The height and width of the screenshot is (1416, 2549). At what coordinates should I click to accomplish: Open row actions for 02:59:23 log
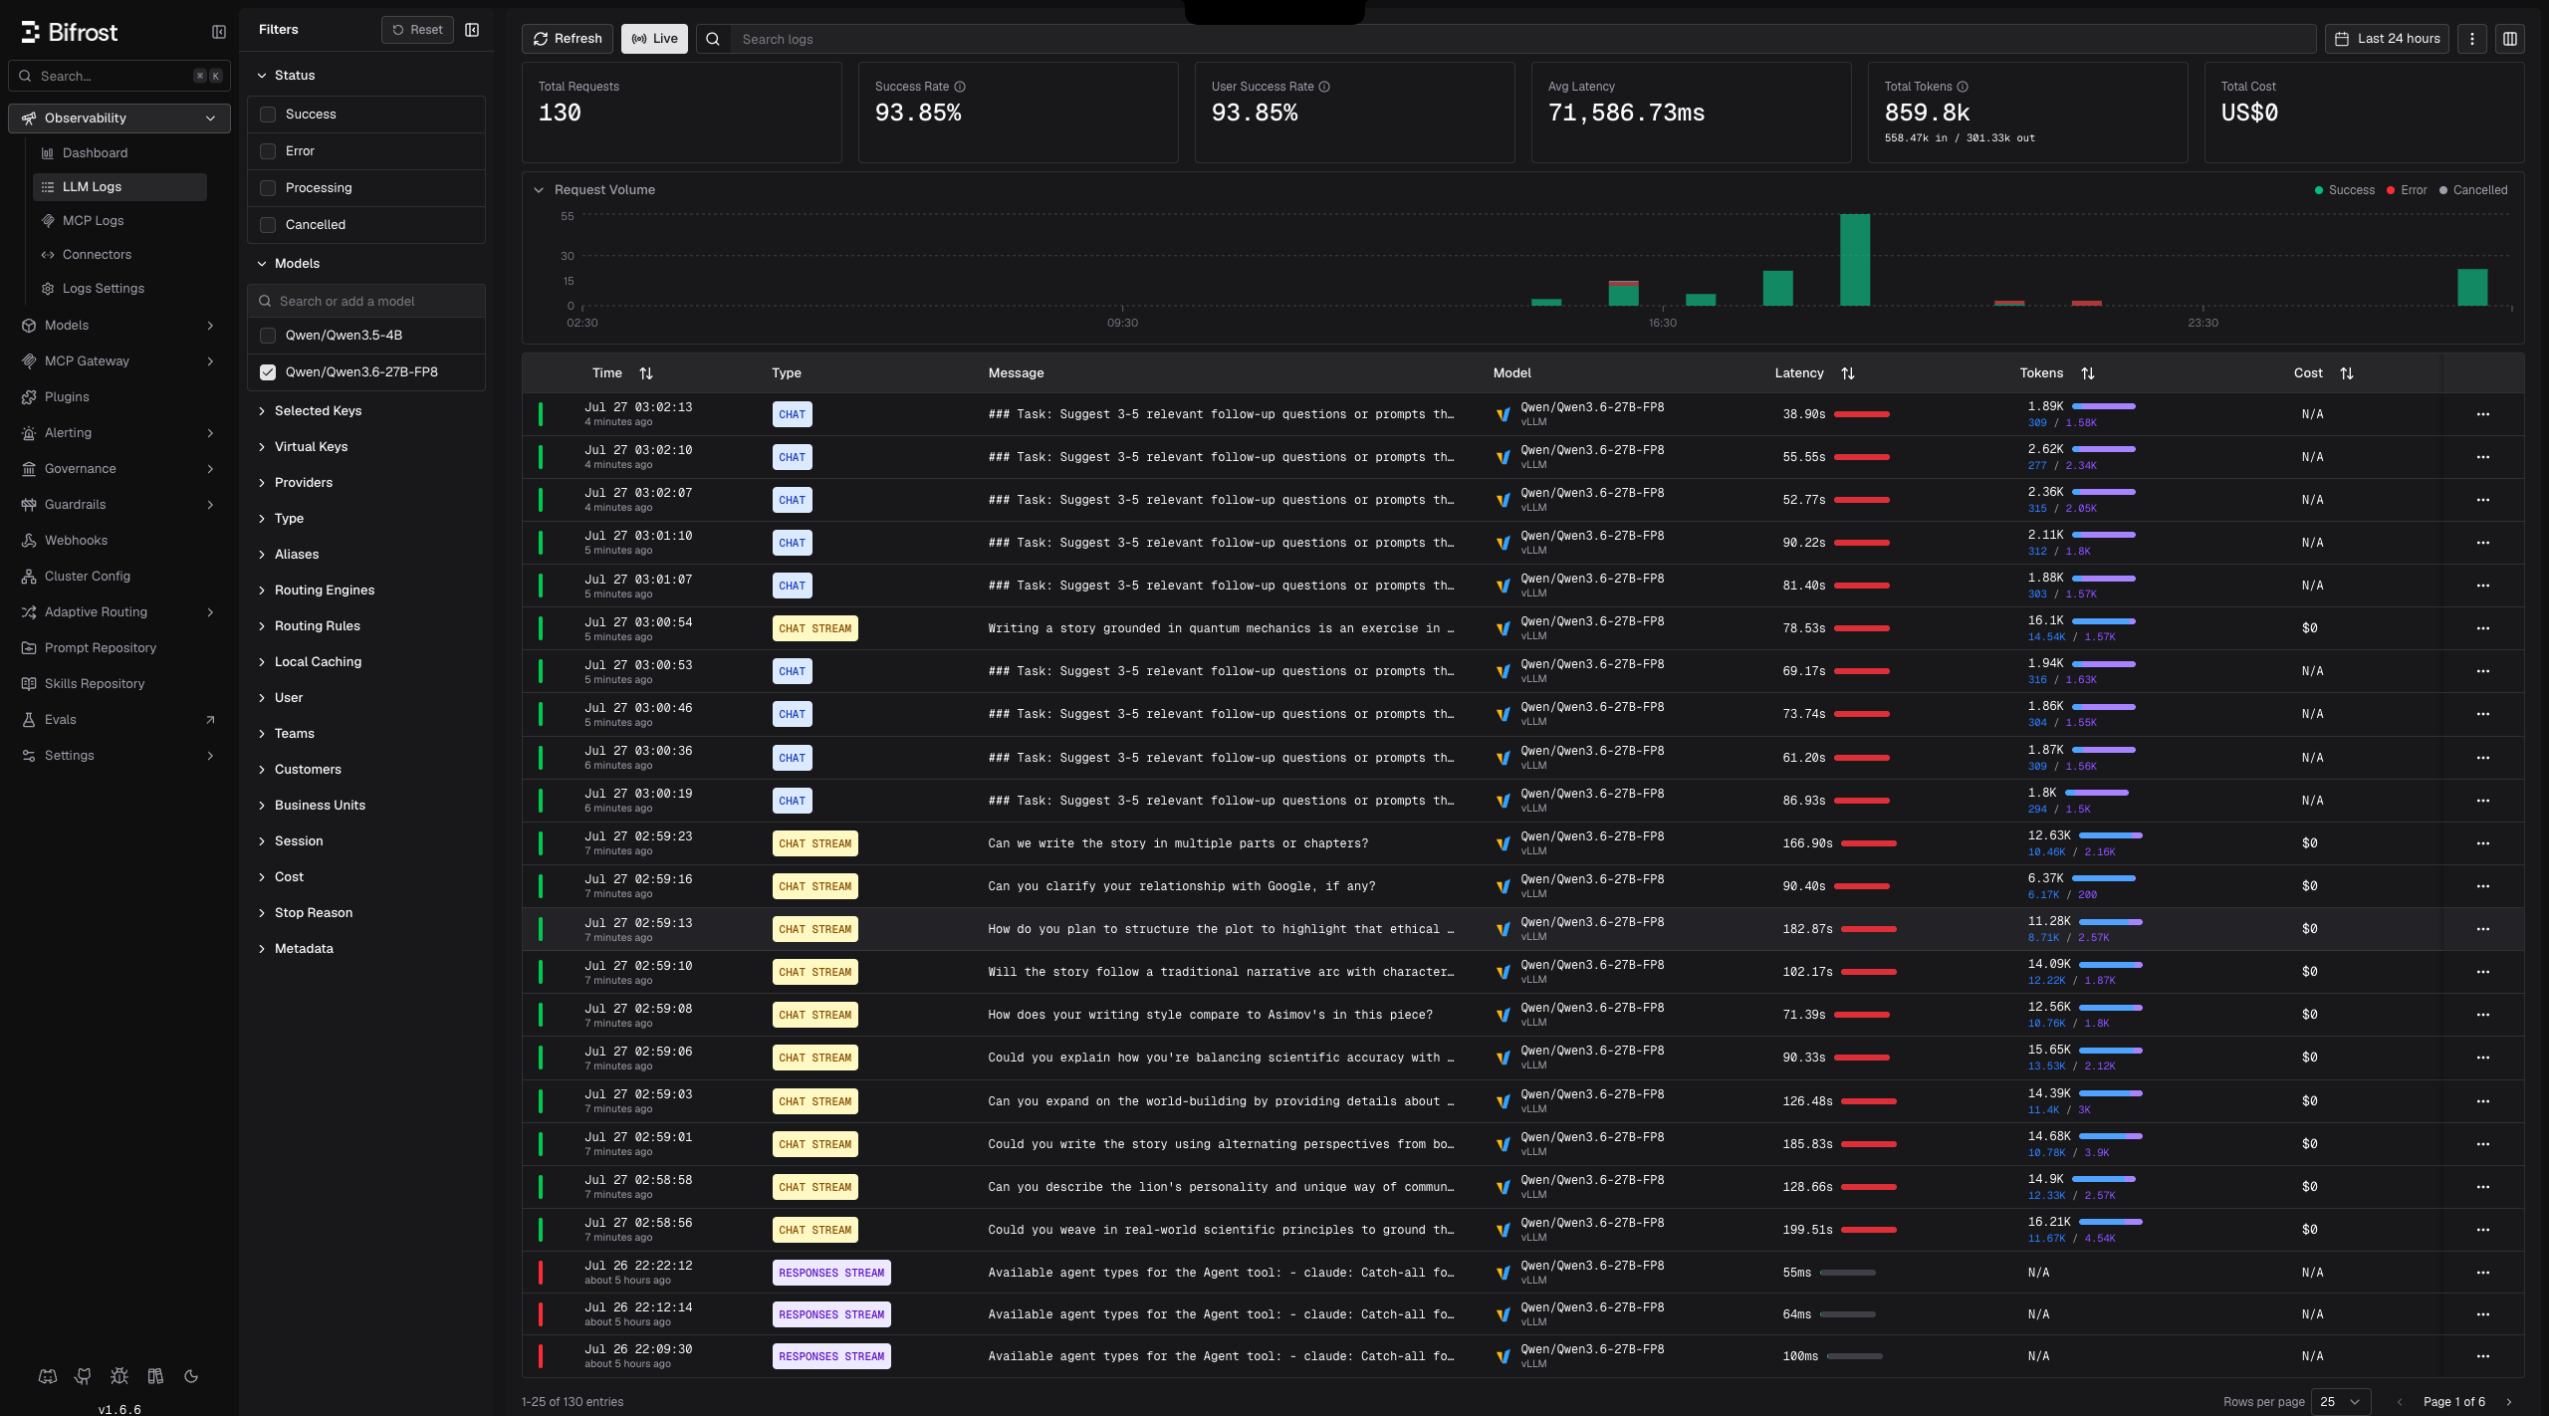2483,843
